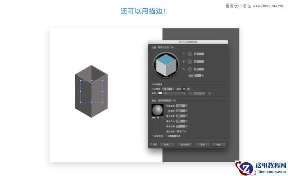Open the Highlight Size slider arrow
The height and width of the screenshot is (176, 288).
pos(187,121)
